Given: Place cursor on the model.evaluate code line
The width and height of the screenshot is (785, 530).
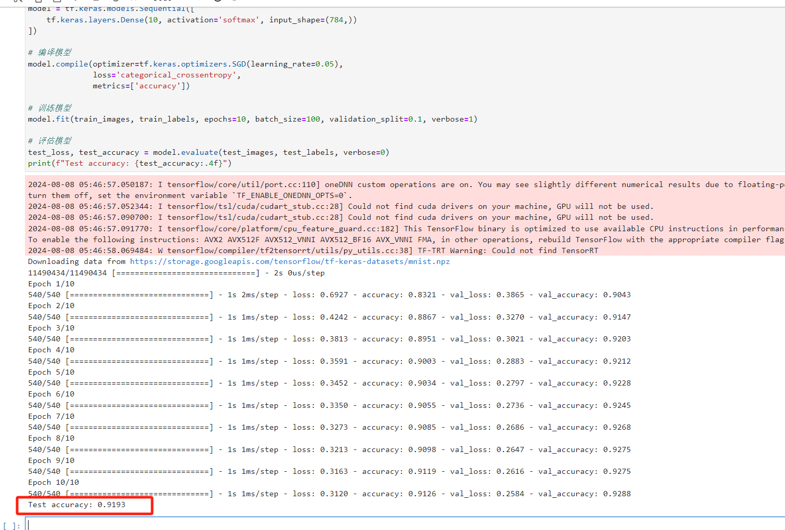Looking at the screenshot, I should pyautogui.click(x=209, y=152).
